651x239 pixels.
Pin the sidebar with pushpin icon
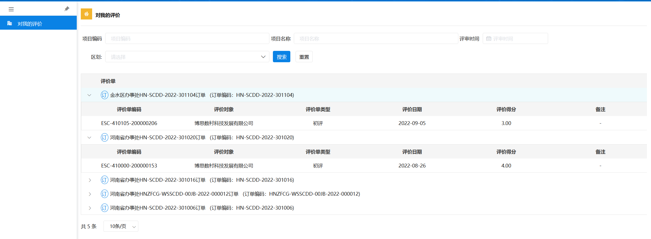tap(67, 9)
